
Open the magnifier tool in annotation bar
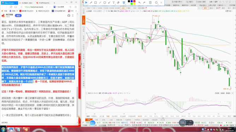[157, 2]
